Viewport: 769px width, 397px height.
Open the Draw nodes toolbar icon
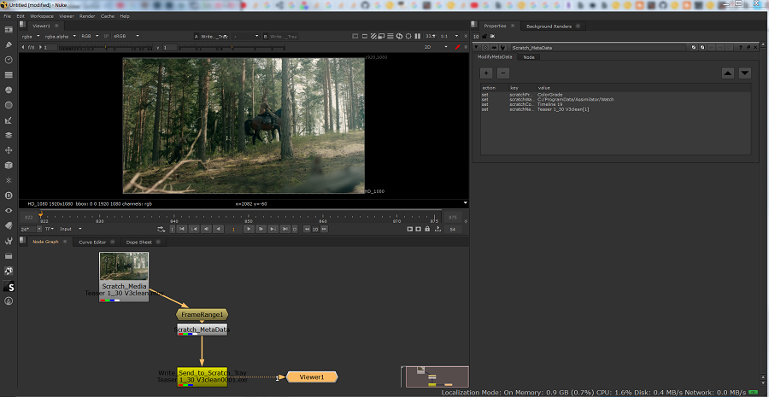point(9,44)
